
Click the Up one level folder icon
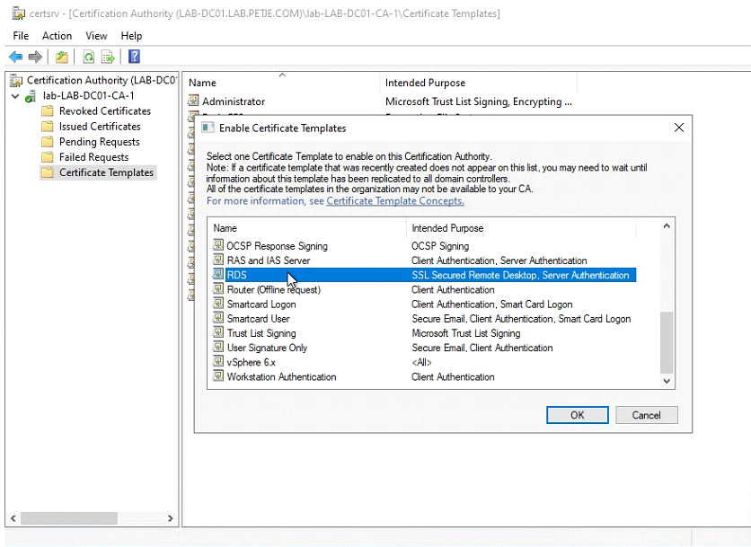click(x=61, y=57)
